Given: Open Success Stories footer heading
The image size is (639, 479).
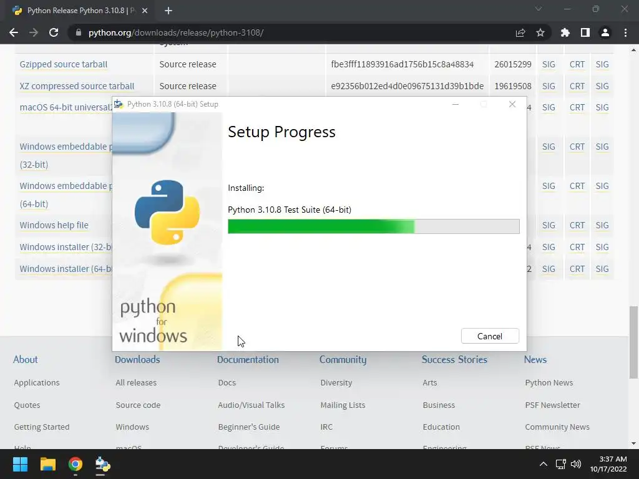Looking at the screenshot, I should tap(454, 359).
